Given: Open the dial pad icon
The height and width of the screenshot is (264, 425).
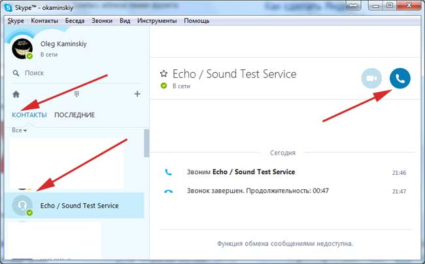Looking at the screenshot, I should coord(76,94).
